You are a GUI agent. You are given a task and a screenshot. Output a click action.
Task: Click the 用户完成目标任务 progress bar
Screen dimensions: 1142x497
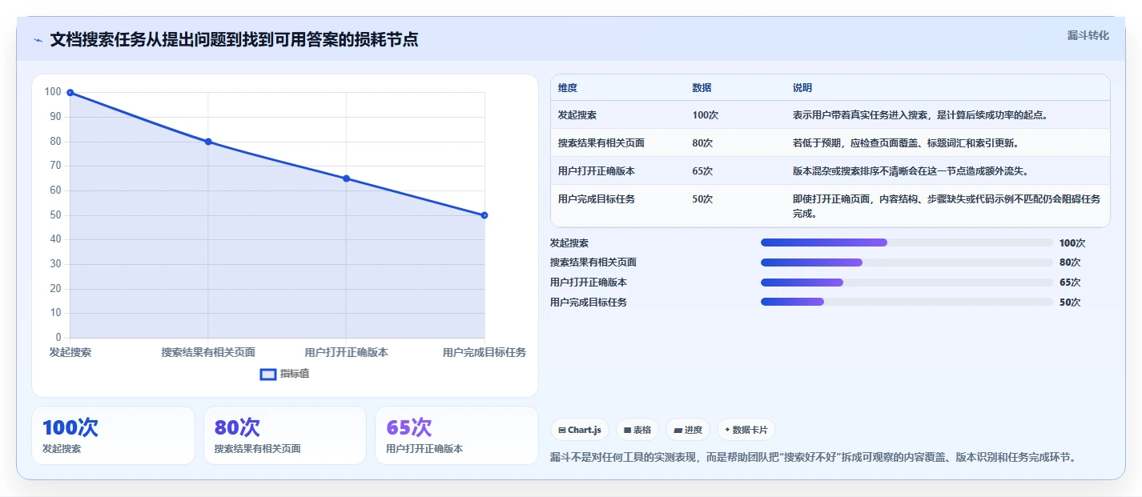coord(907,302)
